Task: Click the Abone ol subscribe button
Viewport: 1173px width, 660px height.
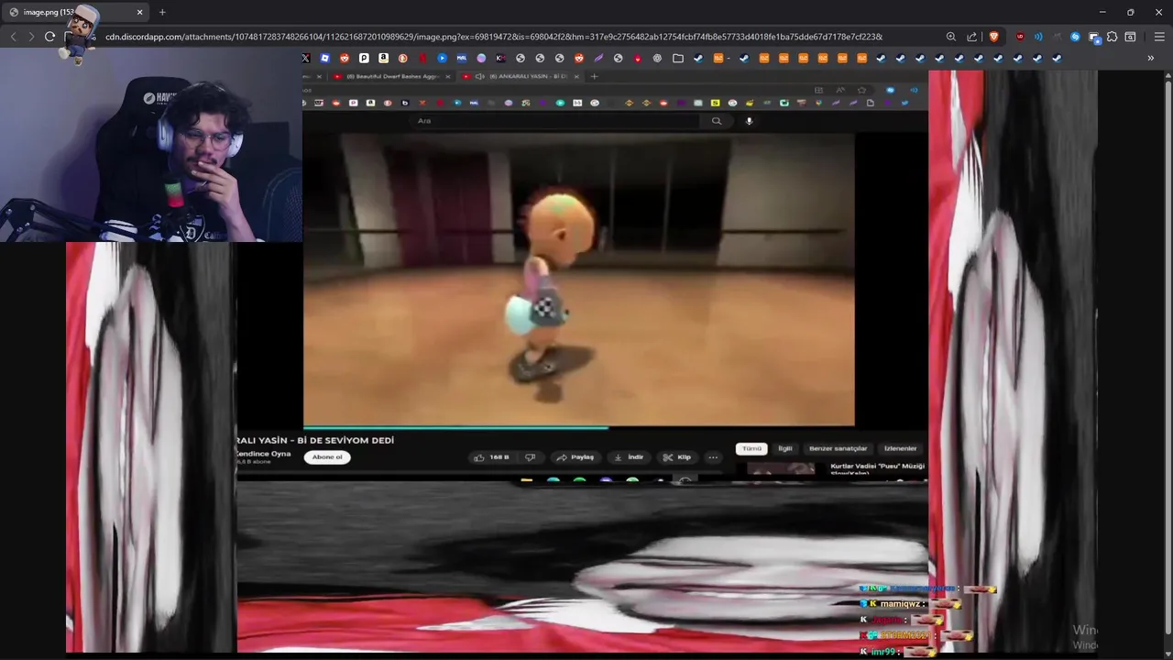Action: pos(327,457)
